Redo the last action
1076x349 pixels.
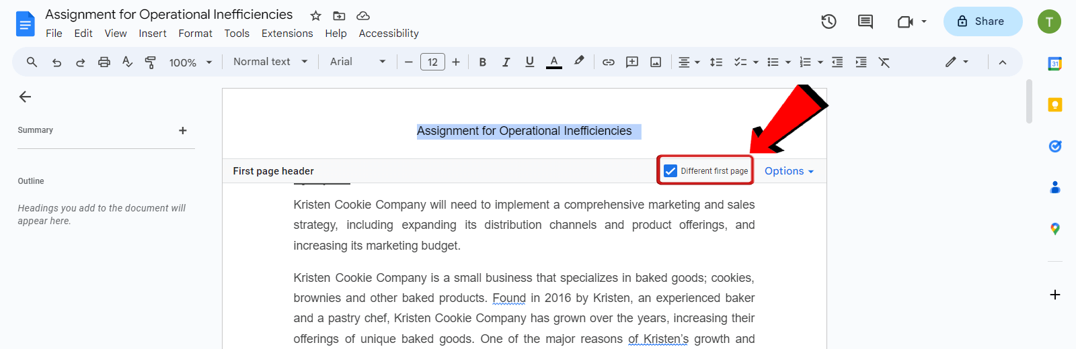click(x=80, y=62)
